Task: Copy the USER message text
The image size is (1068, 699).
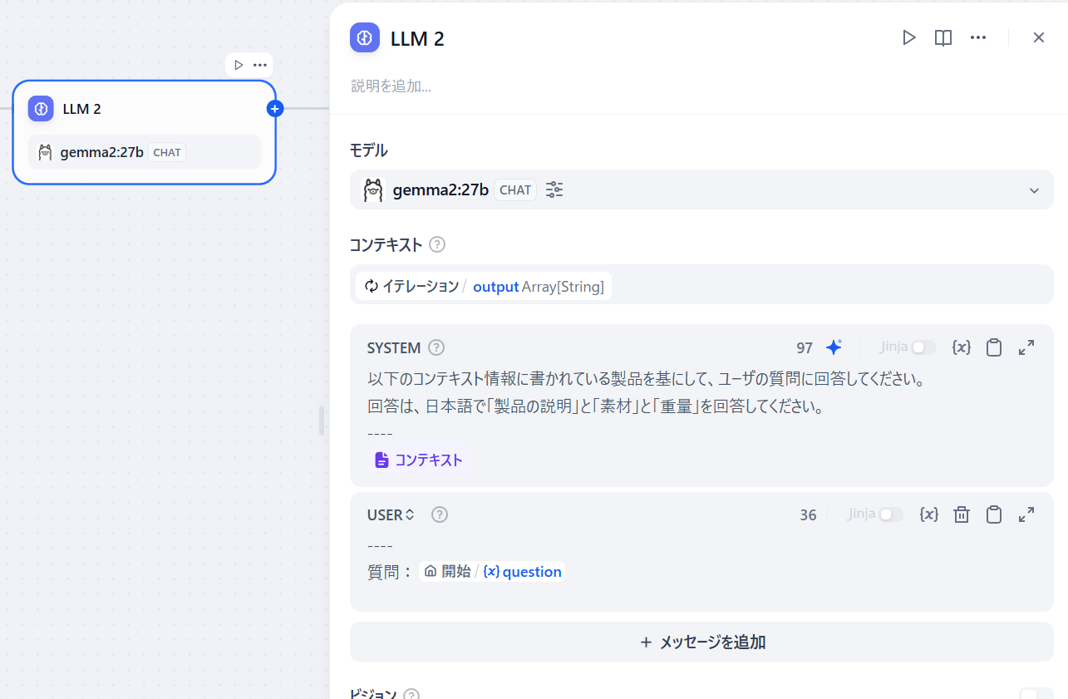Action: click(994, 514)
